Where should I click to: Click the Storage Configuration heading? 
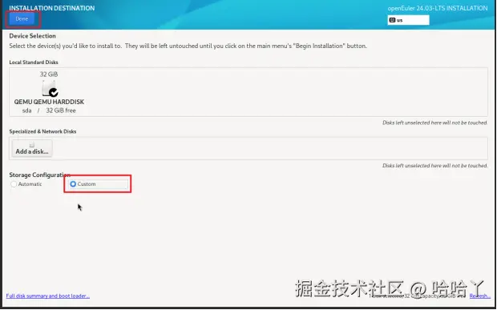tap(39, 175)
